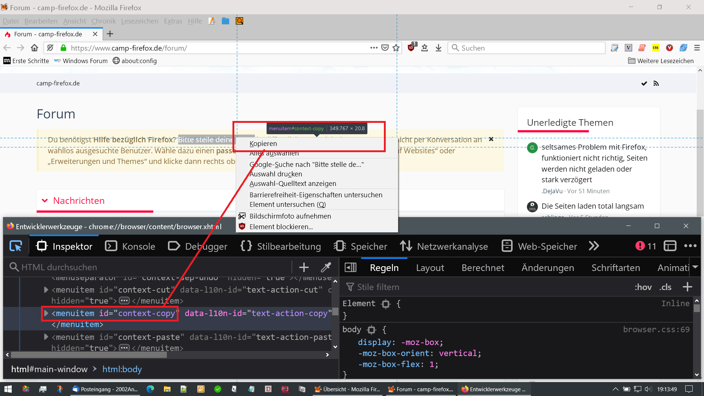Open responsive design mode icon

[670, 246]
